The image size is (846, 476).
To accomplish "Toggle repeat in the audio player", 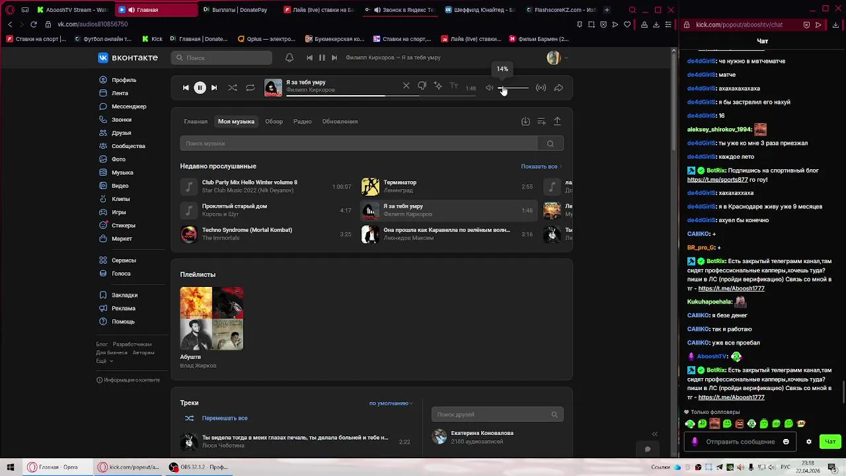I will 250,87.
